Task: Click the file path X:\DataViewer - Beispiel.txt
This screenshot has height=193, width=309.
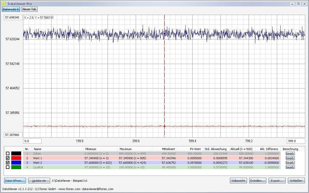Action: pos(69,181)
